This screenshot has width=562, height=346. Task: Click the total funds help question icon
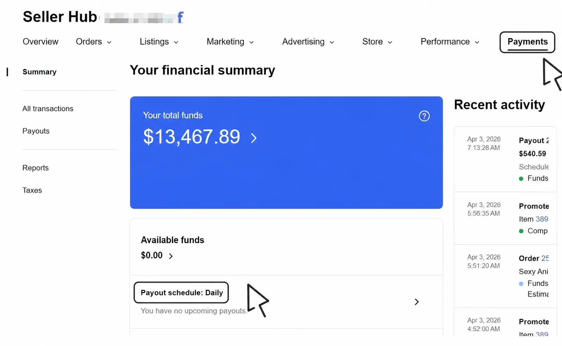[x=424, y=116]
